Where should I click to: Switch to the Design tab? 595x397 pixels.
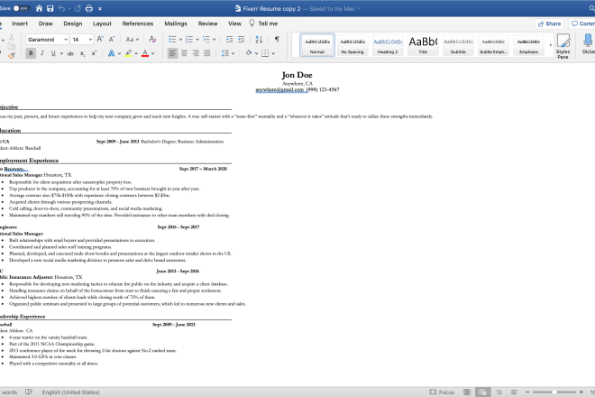tap(73, 23)
